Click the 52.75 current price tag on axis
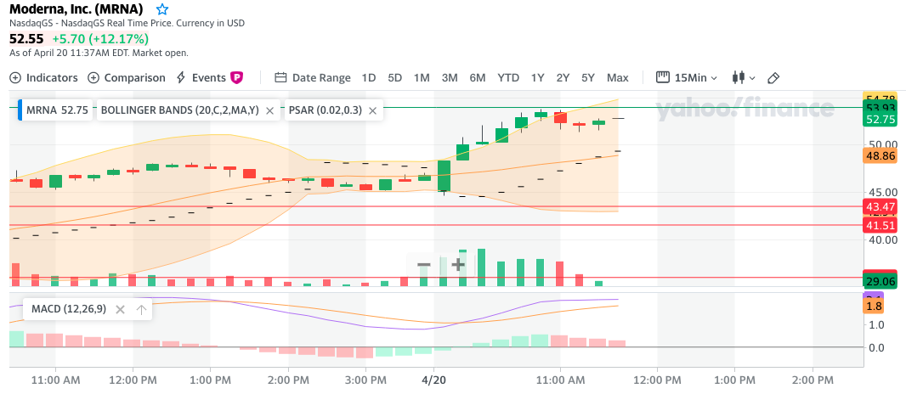This screenshot has width=906, height=411. pos(879,120)
